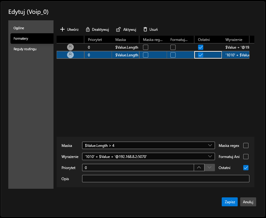Sort table by Priorytet column header

click(x=95, y=40)
